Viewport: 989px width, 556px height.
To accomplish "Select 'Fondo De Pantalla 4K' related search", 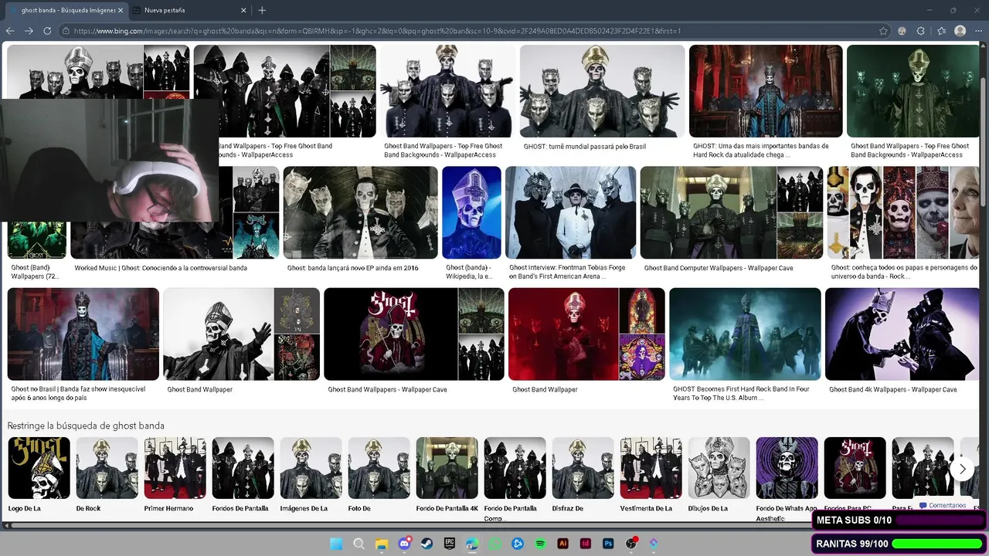I will pyautogui.click(x=447, y=474).
